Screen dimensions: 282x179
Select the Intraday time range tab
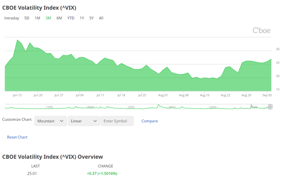[x=12, y=18]
